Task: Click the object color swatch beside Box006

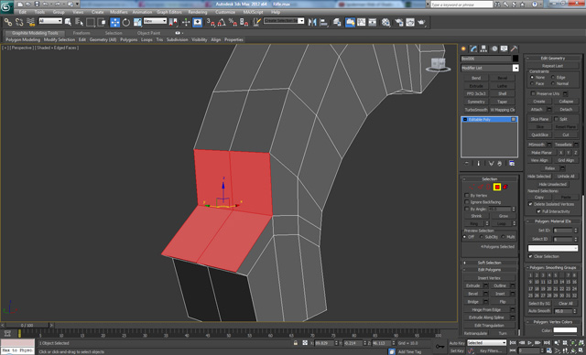Action: tap(515, 59)
